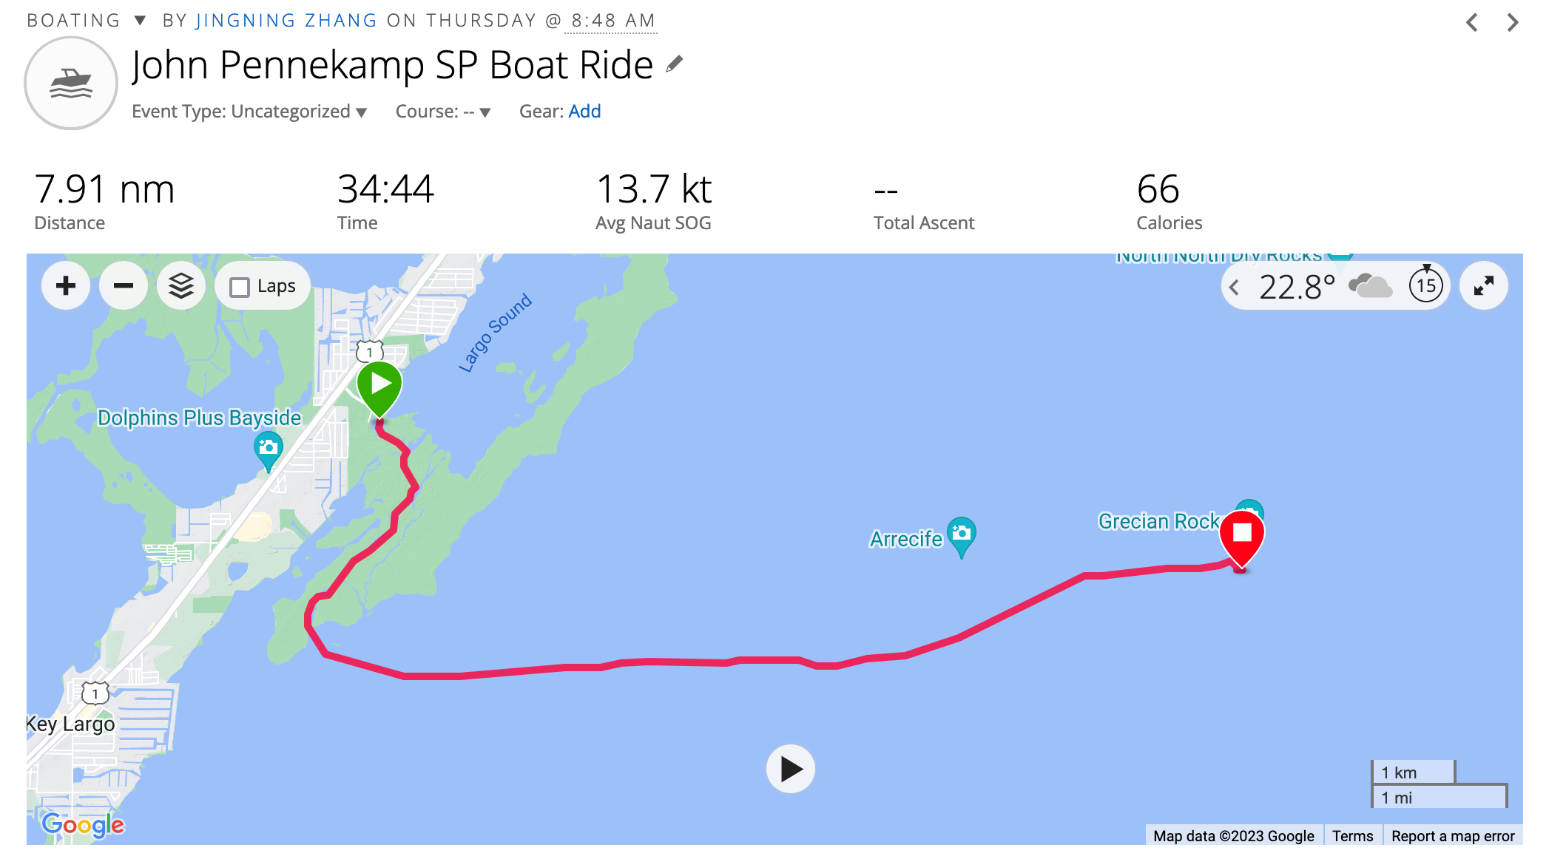
Task: Open the map layers selector
Action: point(181,285)
